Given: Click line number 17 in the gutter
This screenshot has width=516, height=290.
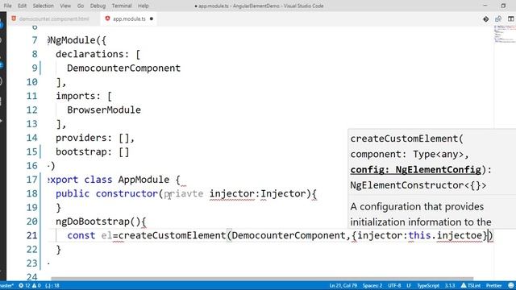Looking at the screenshot, I should click(x=32, y=180).
